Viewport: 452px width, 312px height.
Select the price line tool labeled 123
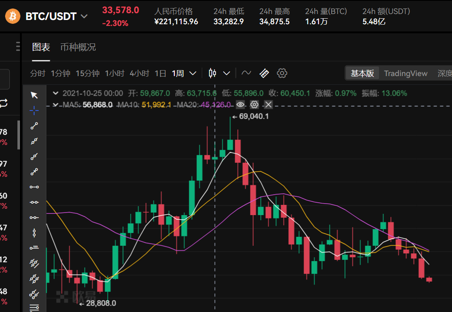pyautogui.click(x=34, y=248)
